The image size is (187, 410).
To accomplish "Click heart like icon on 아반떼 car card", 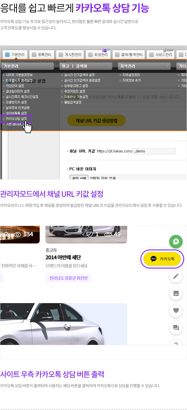I will pyautogui.click(x=90, y=234).
